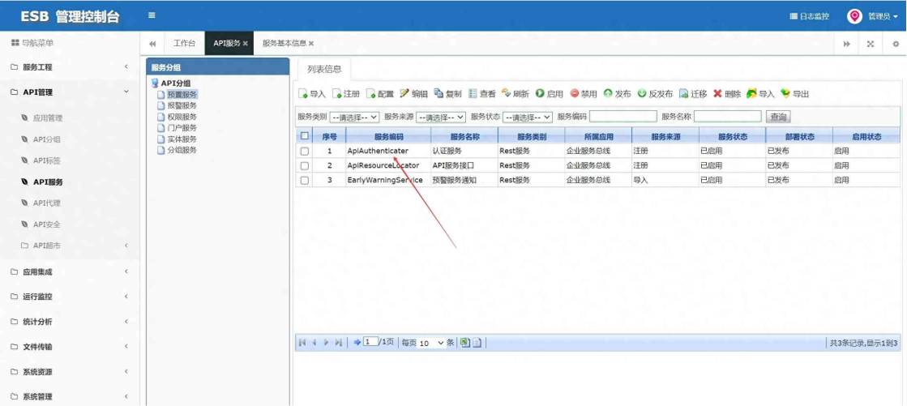Click the administrator avatar icon
Screen dimensions: 907x406
854,16
